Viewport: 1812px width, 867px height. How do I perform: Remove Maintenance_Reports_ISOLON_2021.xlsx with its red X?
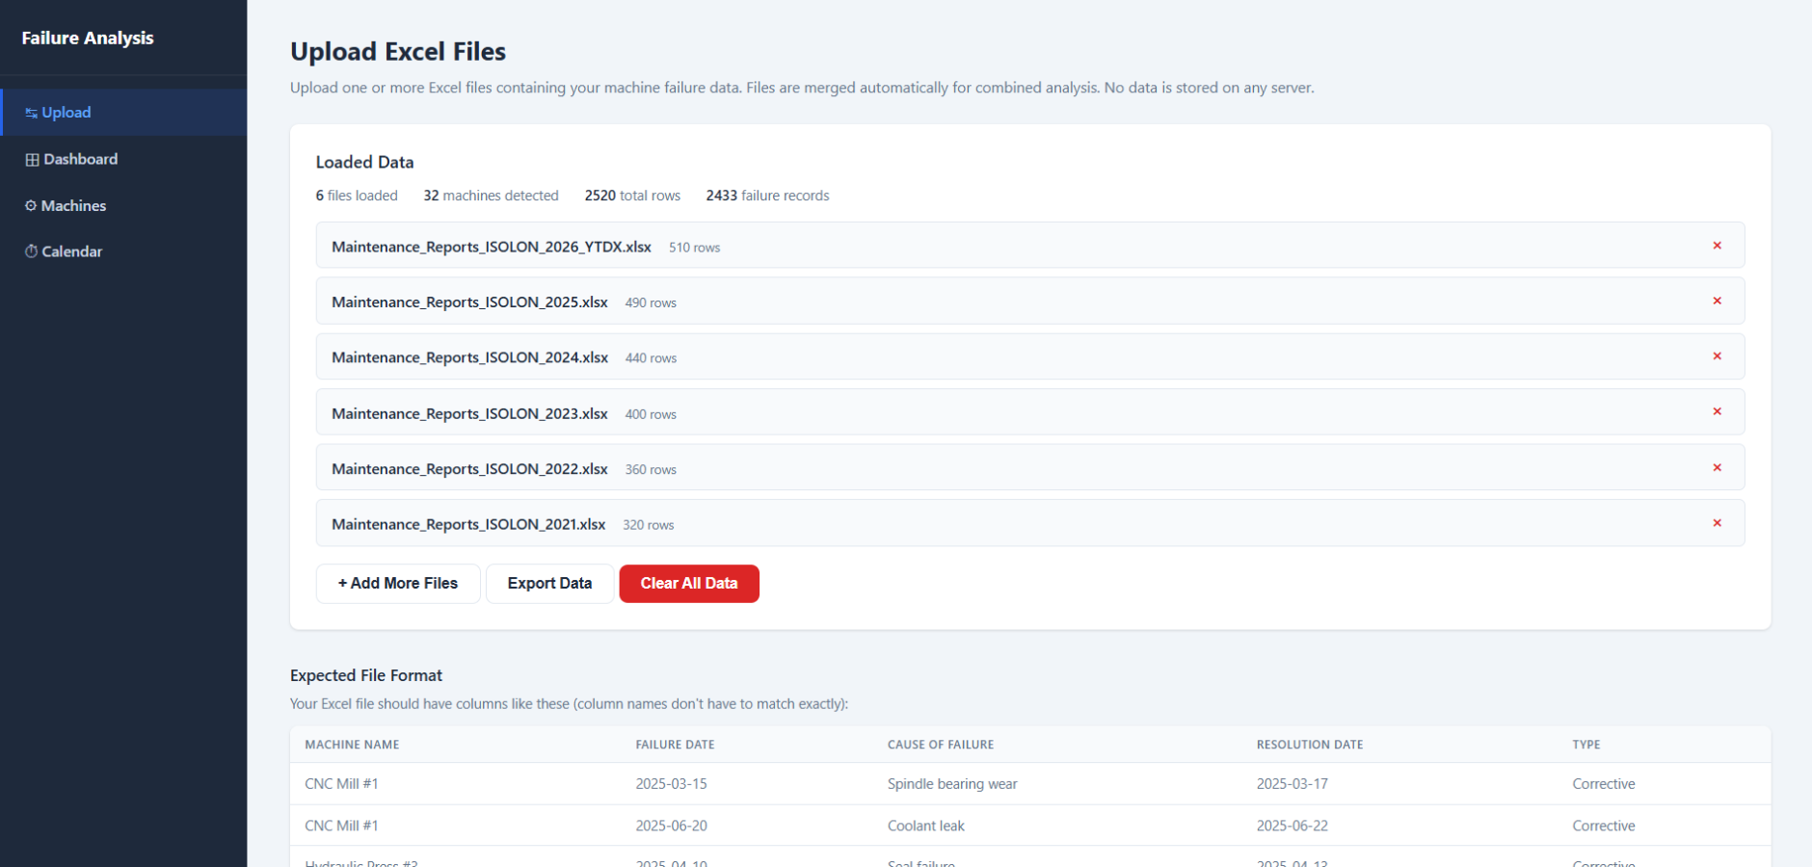1717,523
